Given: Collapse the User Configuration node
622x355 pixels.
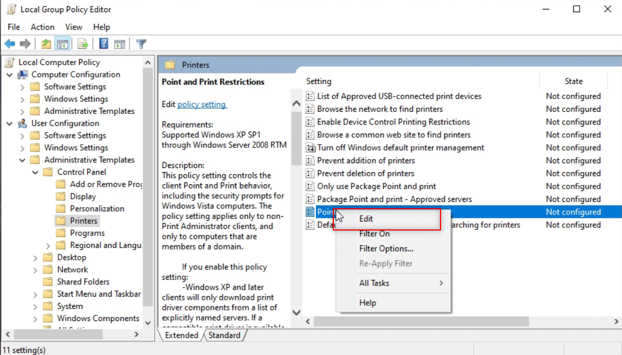Looking at the screenshot, I should [10, 123].
